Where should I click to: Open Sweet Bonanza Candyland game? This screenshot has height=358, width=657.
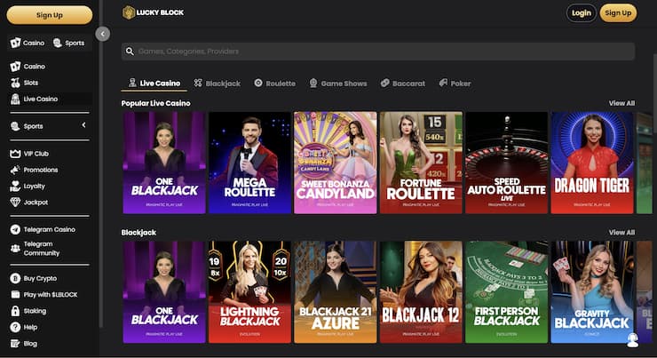pyautogui.click(x=336, y=163)
